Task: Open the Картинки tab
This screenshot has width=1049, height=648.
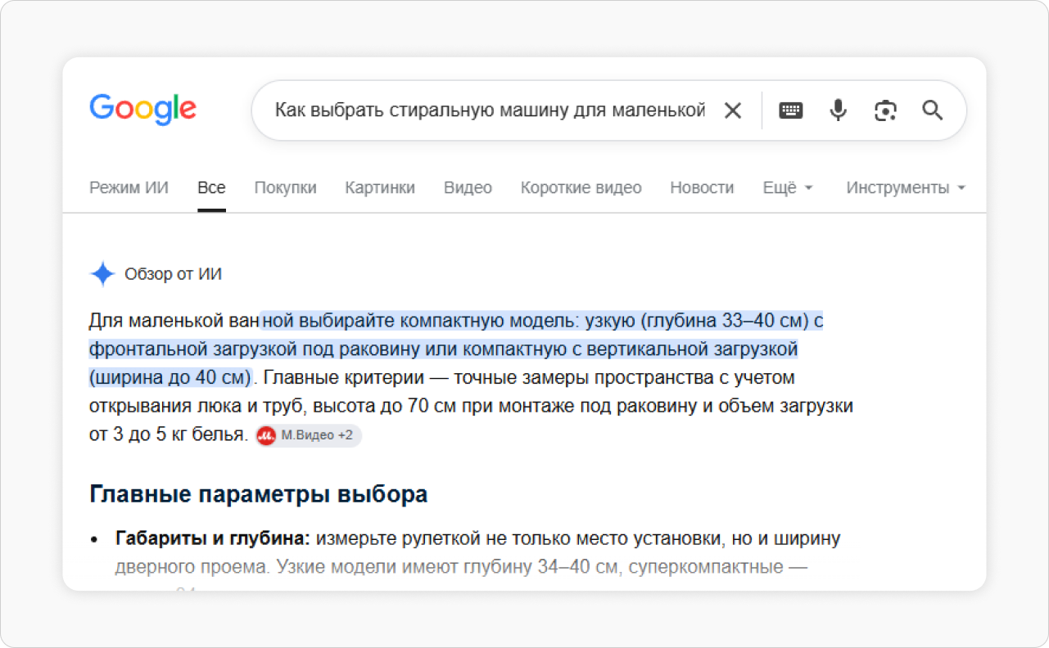Action: click(380, 187)
